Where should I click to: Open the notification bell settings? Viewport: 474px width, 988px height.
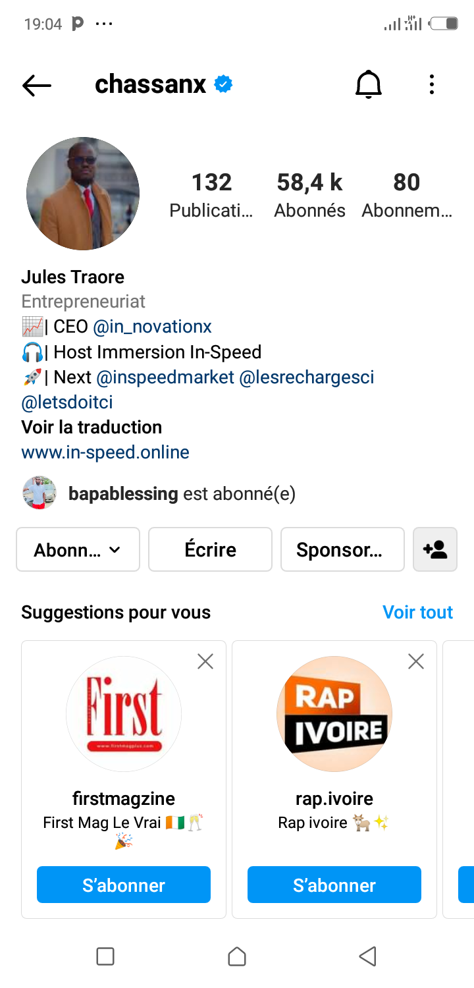(x=369, y=85)
